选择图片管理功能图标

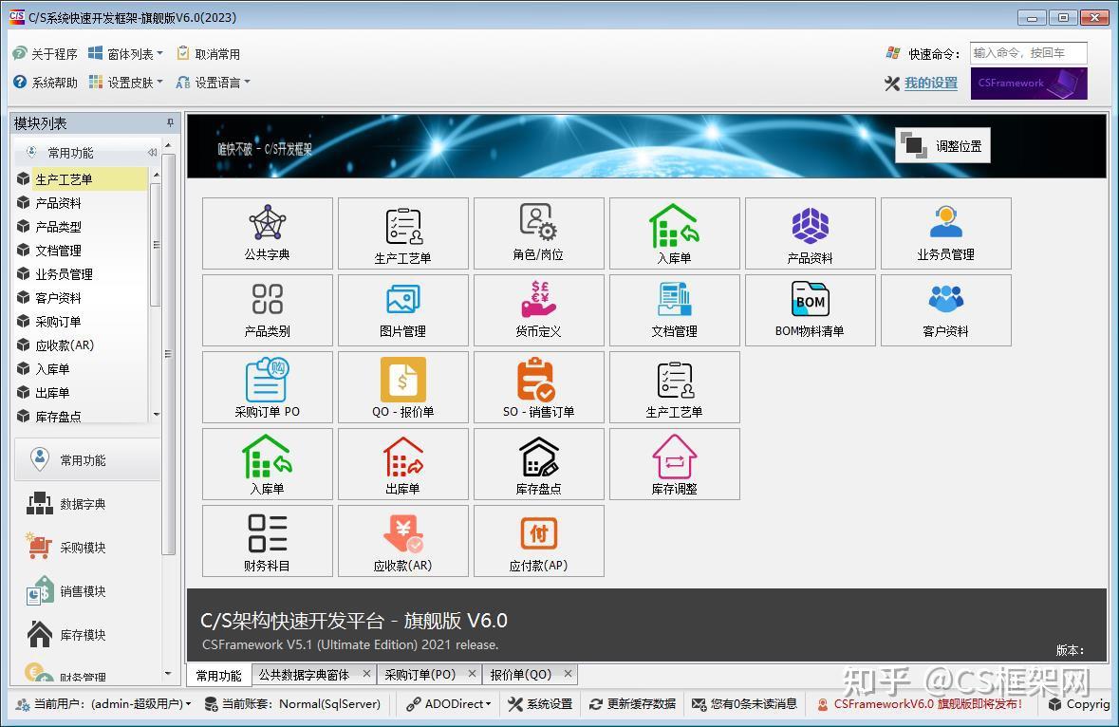402,310
